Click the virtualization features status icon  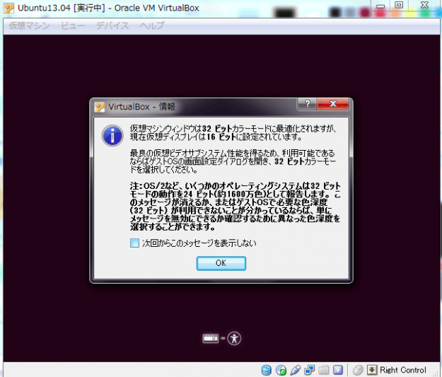point(338,370)
